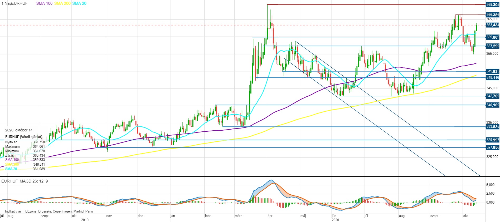
Task: Select the 366,386 price level label
Action: (x=493, y=15)
